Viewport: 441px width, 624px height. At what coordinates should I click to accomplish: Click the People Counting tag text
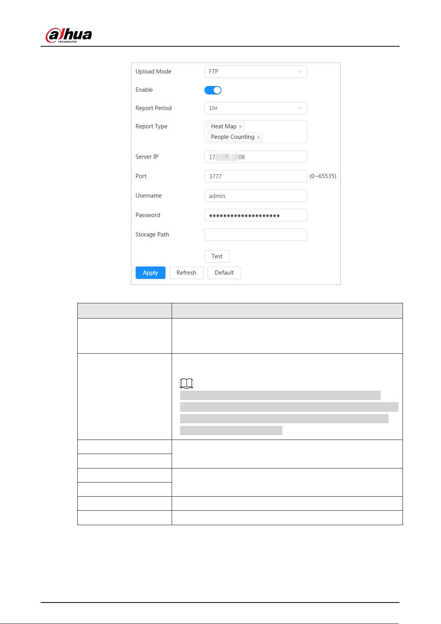point(232,137)
